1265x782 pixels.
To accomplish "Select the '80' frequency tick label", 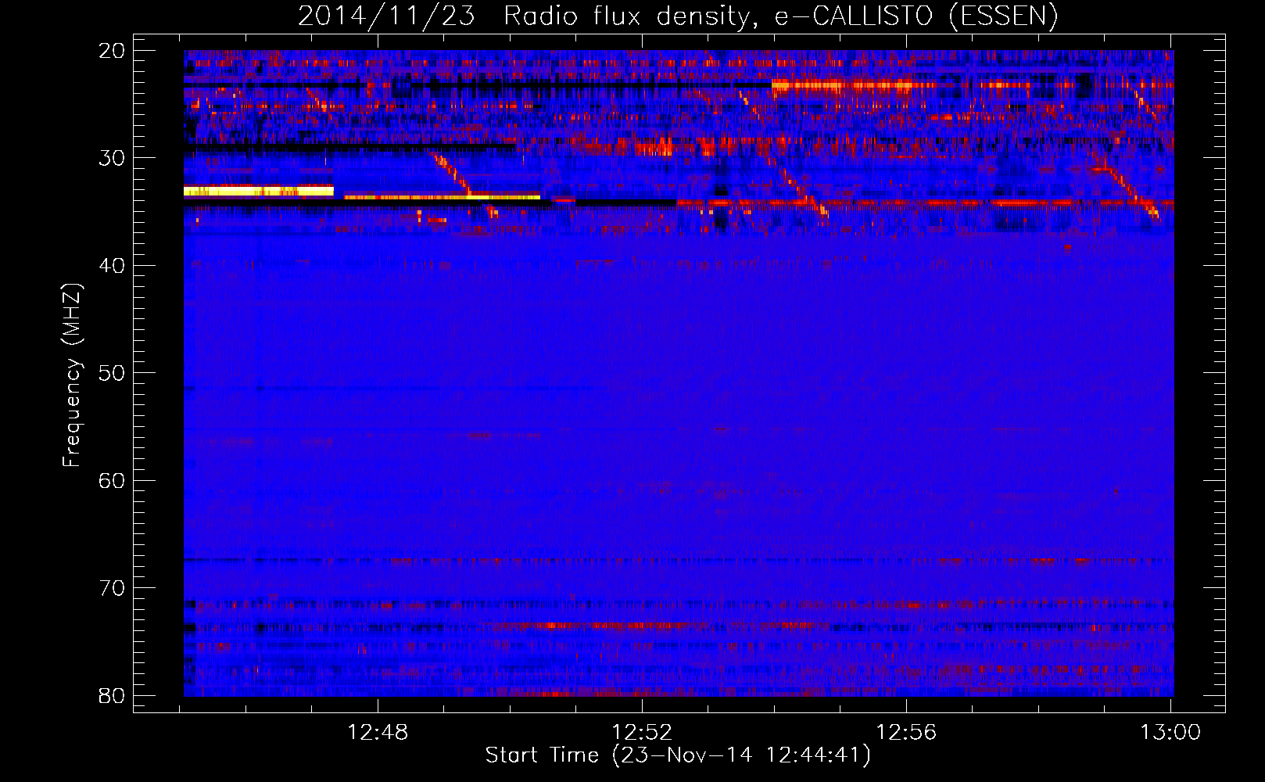I will coord(112,695).
